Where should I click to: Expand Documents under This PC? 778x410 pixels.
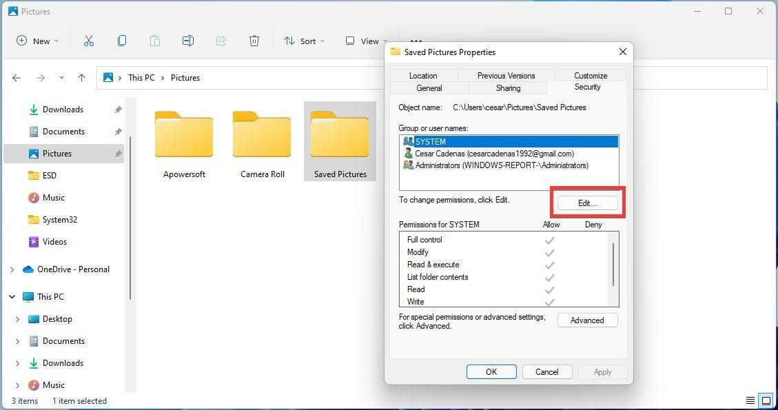pos(17,341)
